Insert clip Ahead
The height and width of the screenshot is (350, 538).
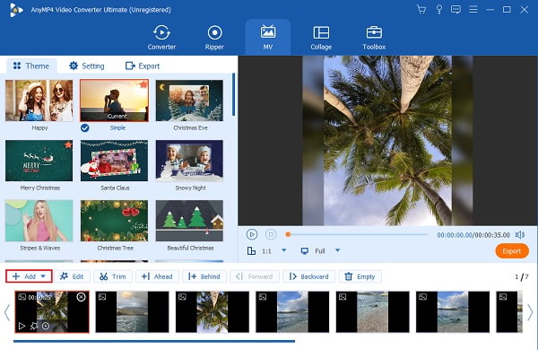pyautogui.click(x=157, y=276)
